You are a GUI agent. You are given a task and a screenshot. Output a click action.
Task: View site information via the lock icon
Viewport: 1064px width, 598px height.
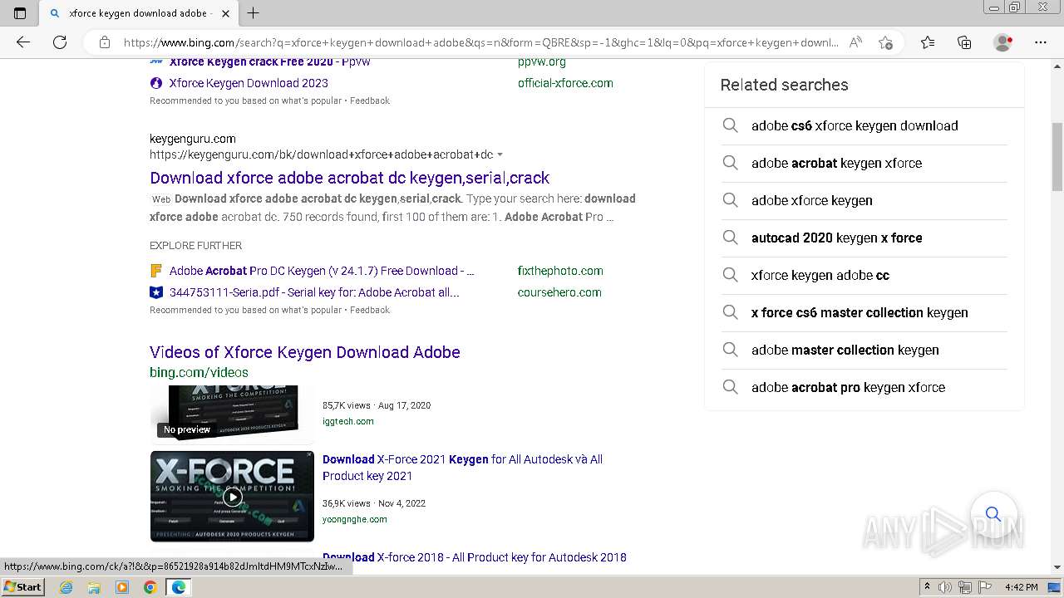[105, 42]
